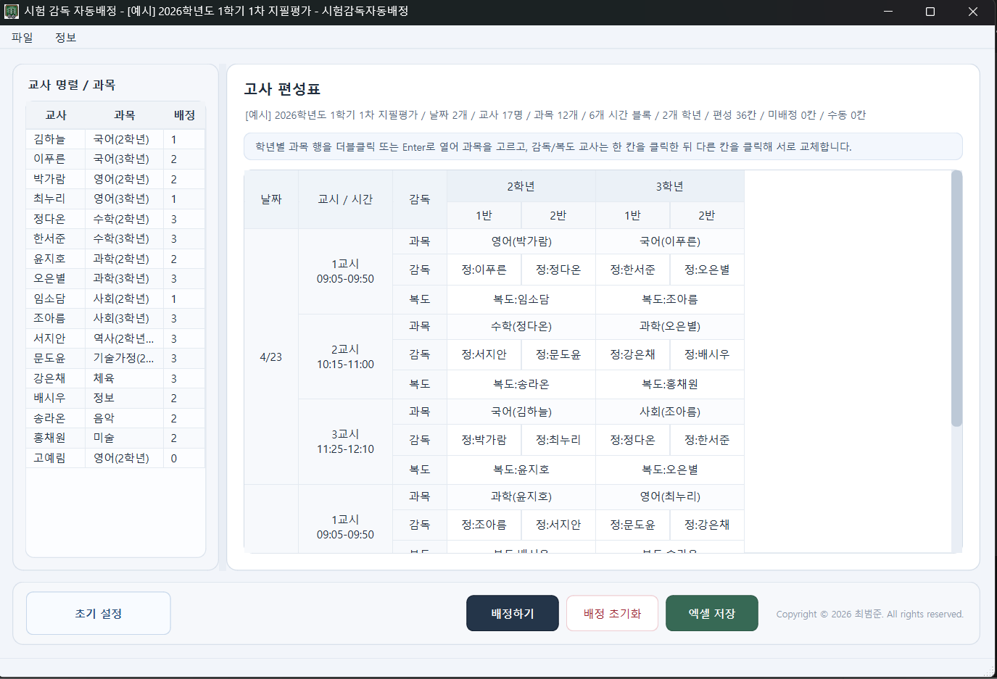The image size is (997, 679).
Task: Select teacher row 강은채 in the list
Action: click(115, 378)
